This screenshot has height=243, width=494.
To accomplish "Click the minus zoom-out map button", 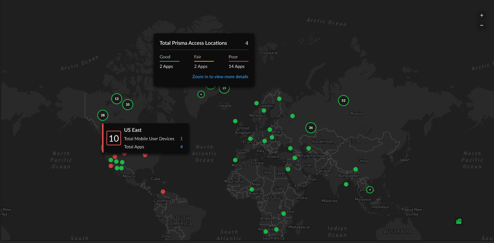I will coord(482,25).
